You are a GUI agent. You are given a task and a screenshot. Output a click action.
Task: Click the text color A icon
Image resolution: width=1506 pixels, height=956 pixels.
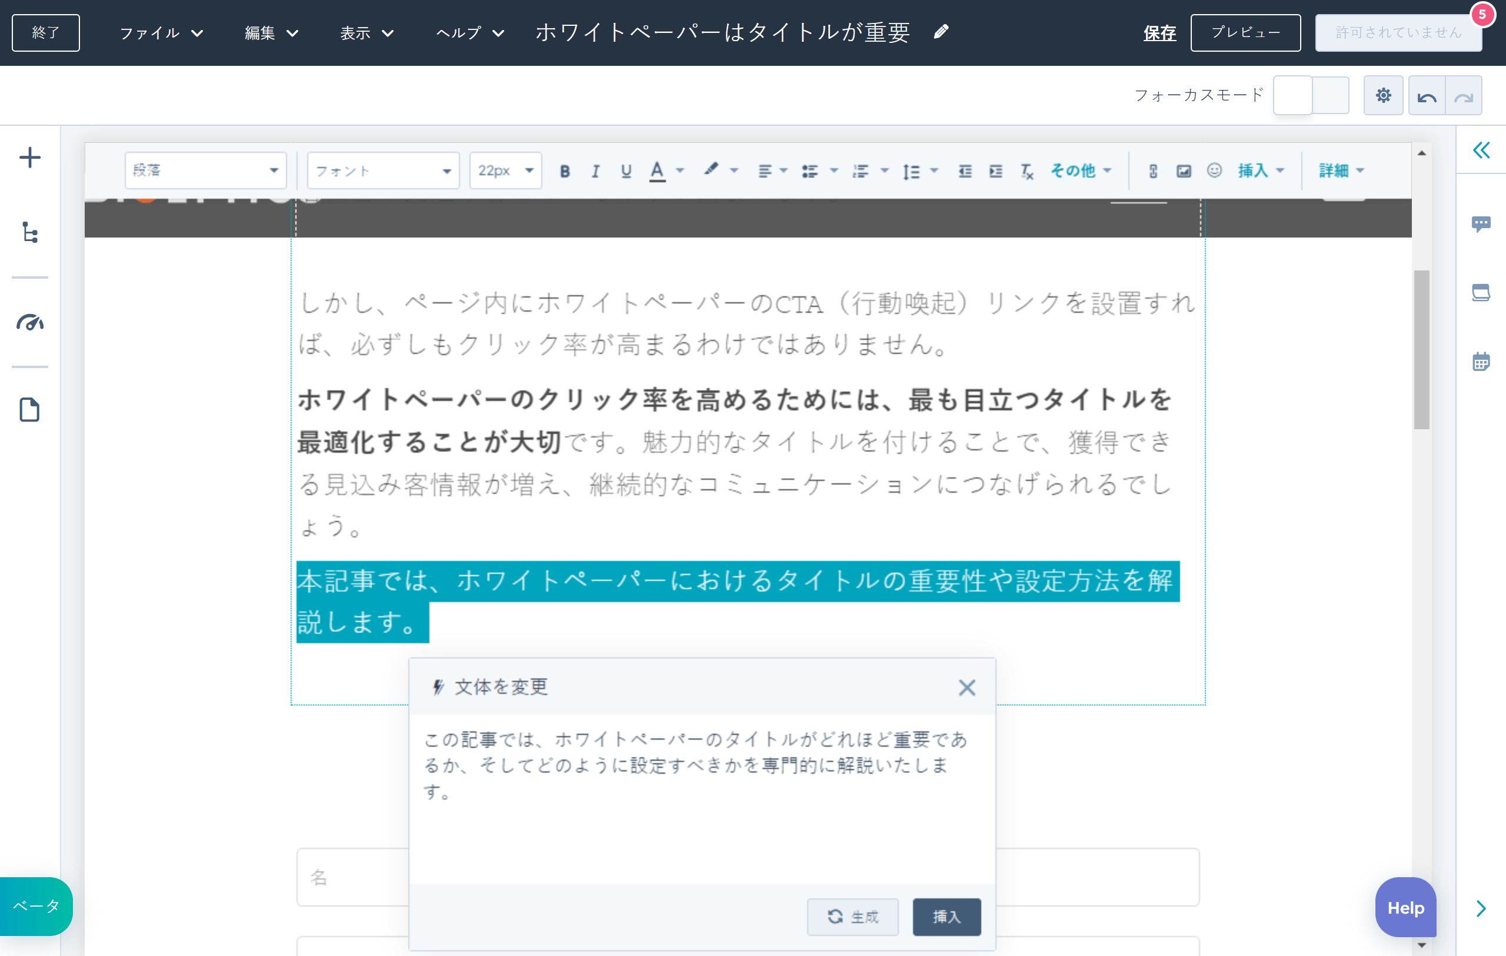click(657, 171)
